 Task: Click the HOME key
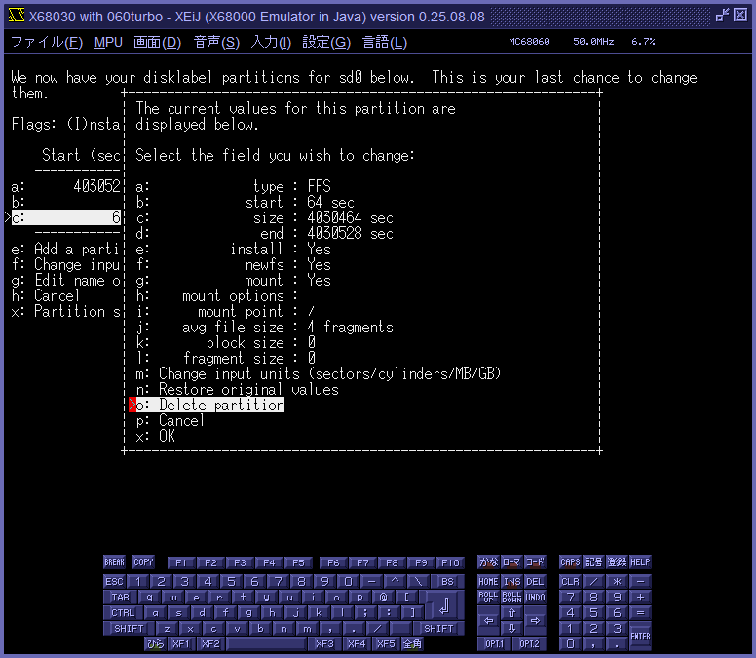[488, 581]
